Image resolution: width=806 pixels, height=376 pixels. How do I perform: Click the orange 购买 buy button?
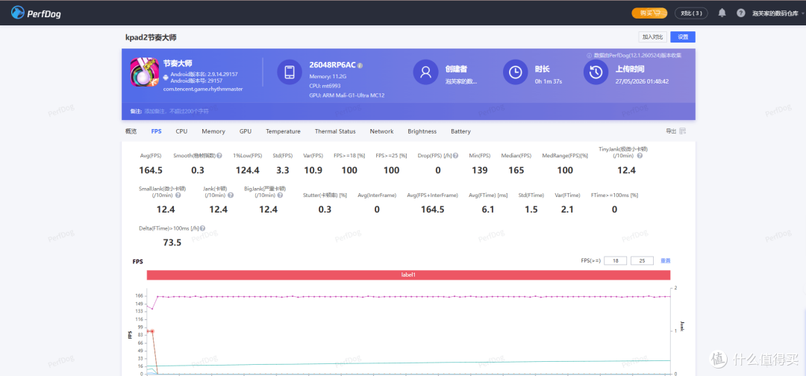point(649,13)
